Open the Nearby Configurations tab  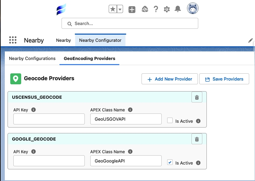[x=32, y=59]
